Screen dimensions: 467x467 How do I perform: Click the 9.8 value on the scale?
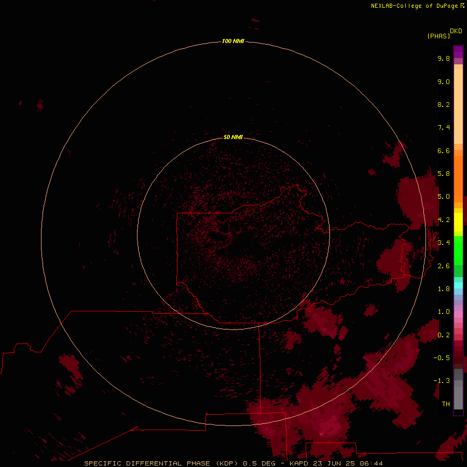(444, 58)
